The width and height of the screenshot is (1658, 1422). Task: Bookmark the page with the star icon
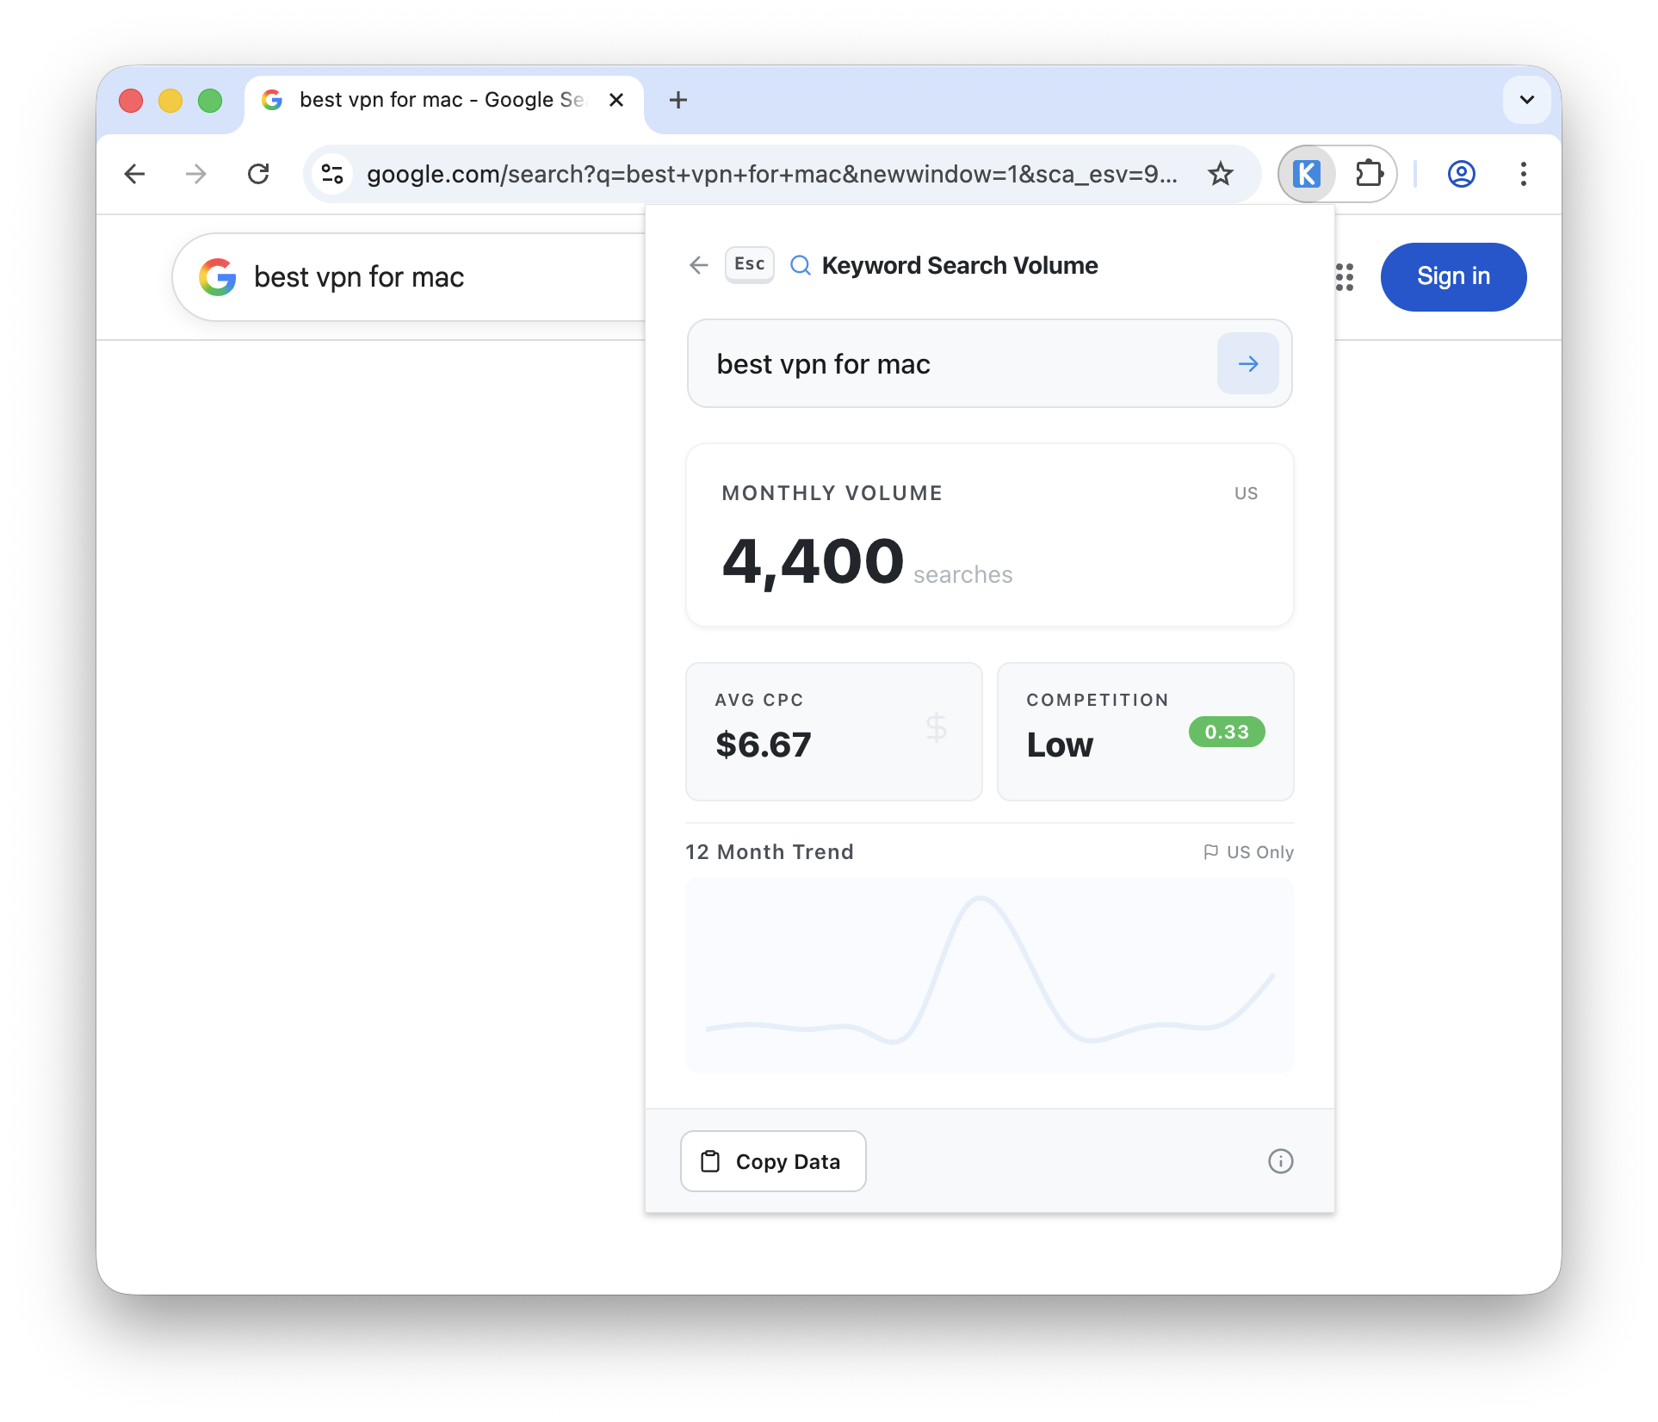click(x=1222, y=173)
